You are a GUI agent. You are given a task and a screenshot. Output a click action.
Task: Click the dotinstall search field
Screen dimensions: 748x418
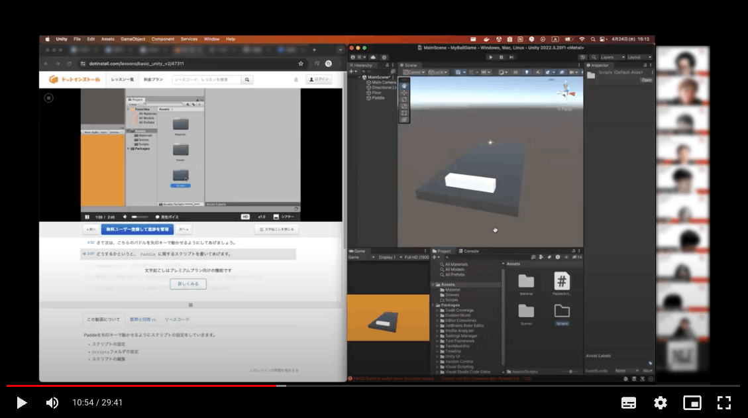coord(207,79)
